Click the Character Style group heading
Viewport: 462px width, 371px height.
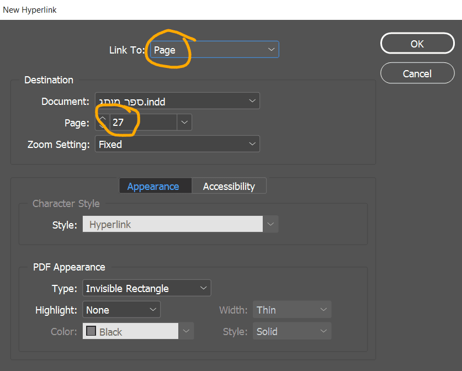pos(66,204)
